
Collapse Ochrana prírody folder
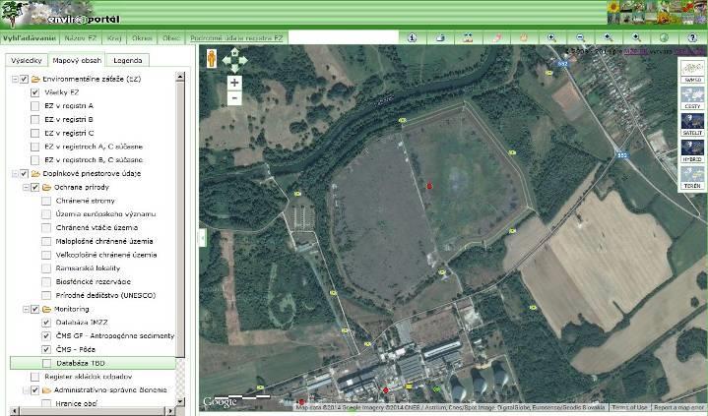(27, 187)
